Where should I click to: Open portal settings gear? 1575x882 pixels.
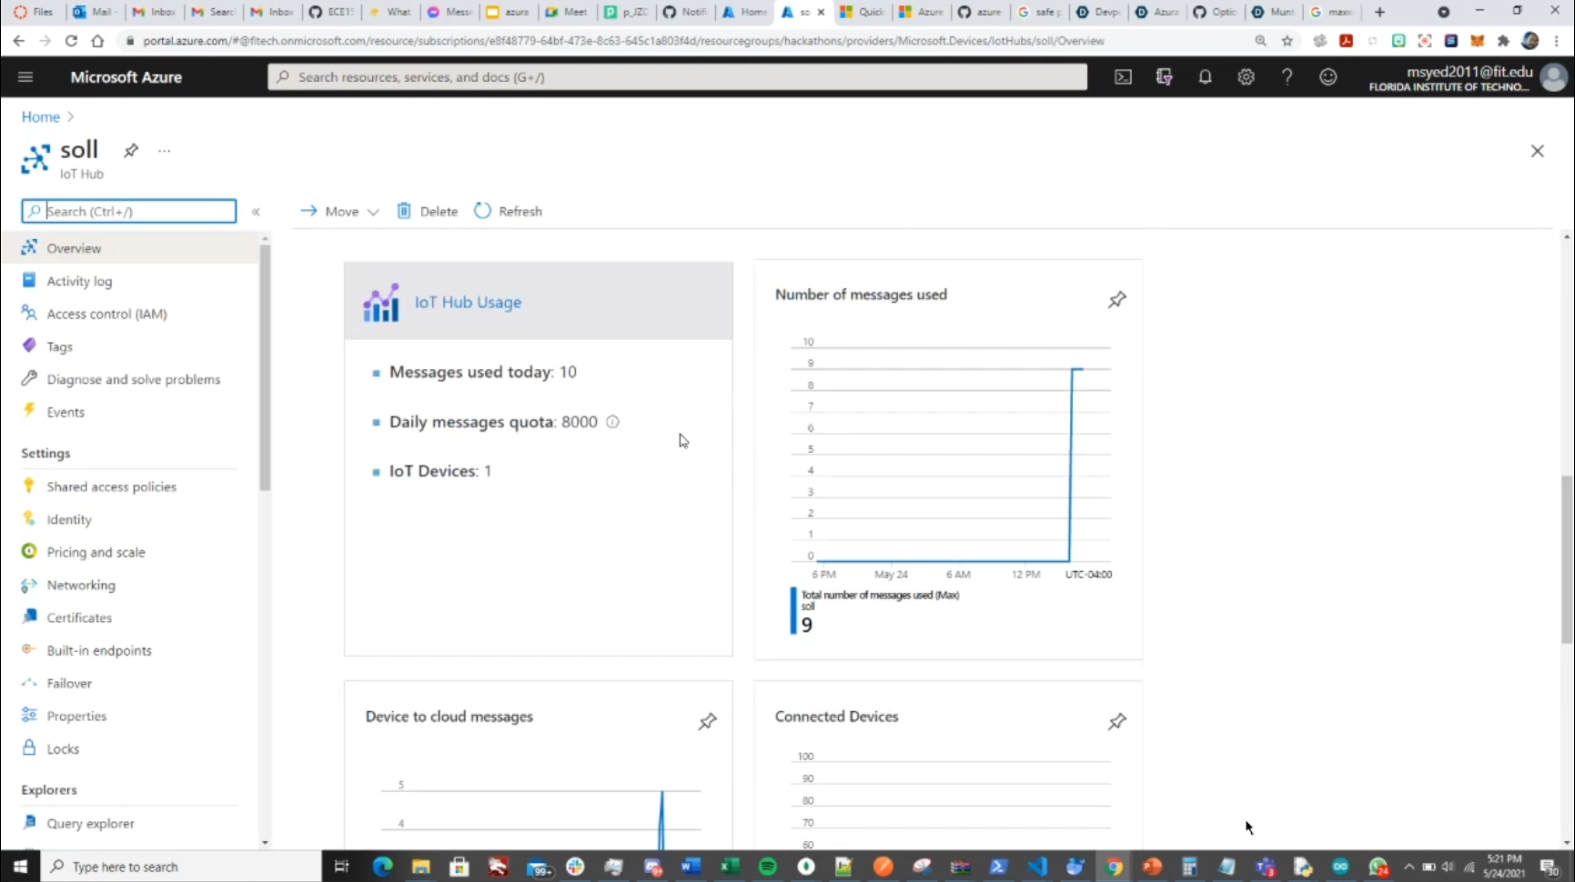point(1246,77)
